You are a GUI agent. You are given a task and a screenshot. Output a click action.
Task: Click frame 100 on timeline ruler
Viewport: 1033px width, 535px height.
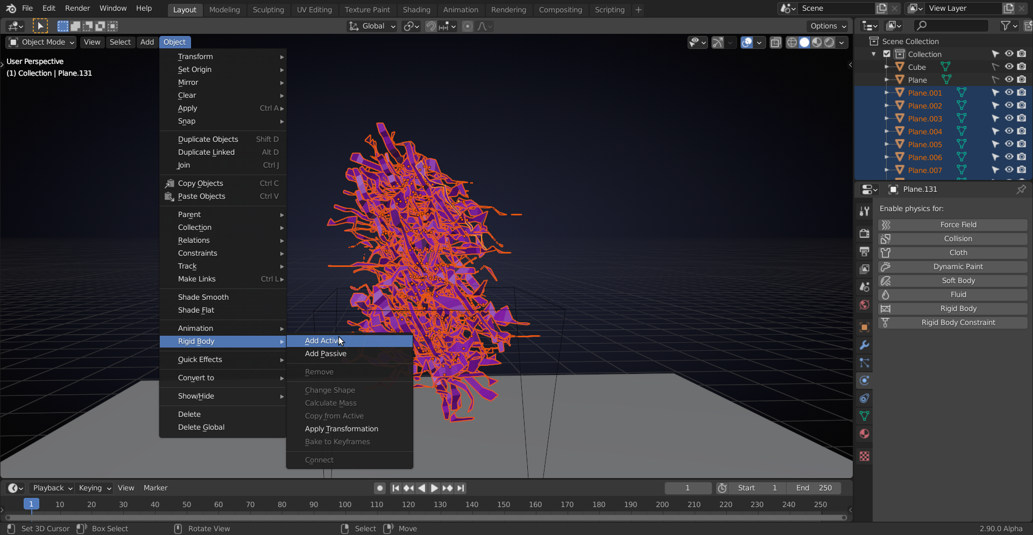[345, 504]
